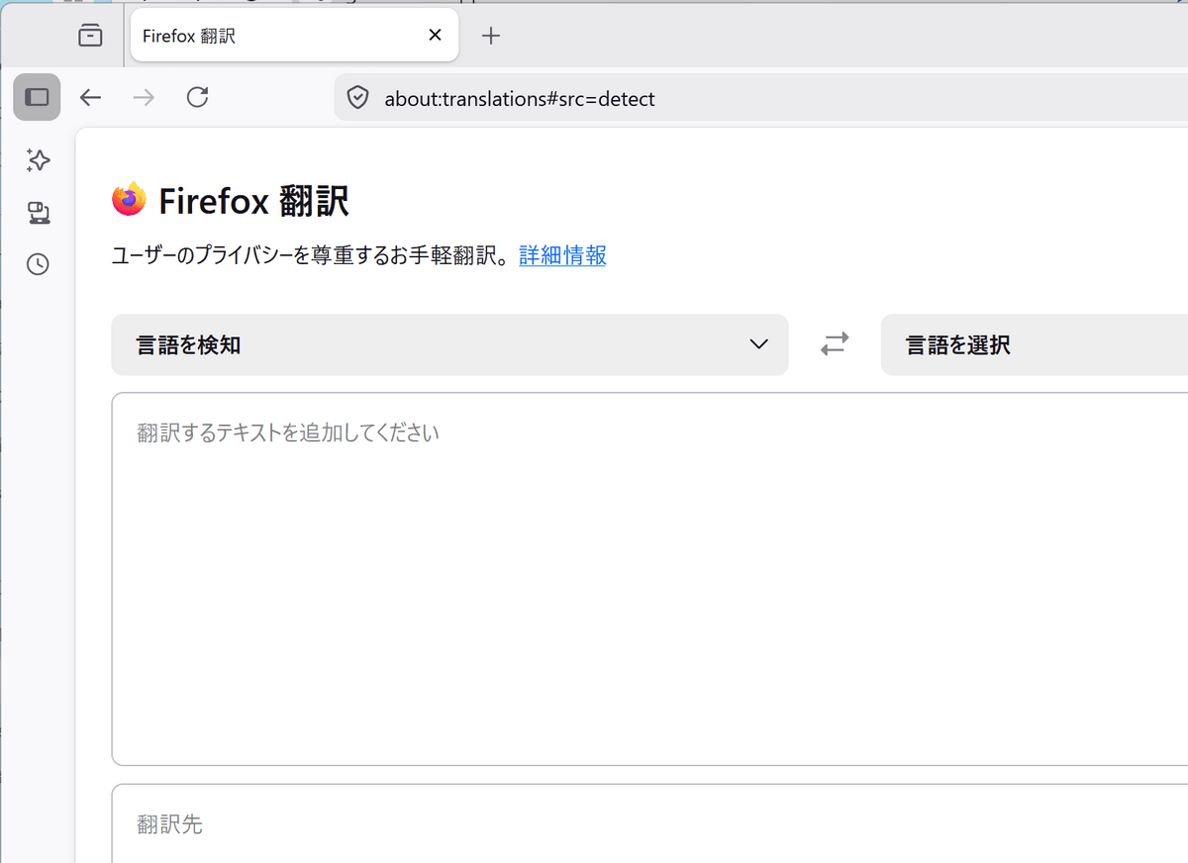Select the Firefox 翻訳 tab
This screenshot has height=863, width=1188.
coord(294,36)
